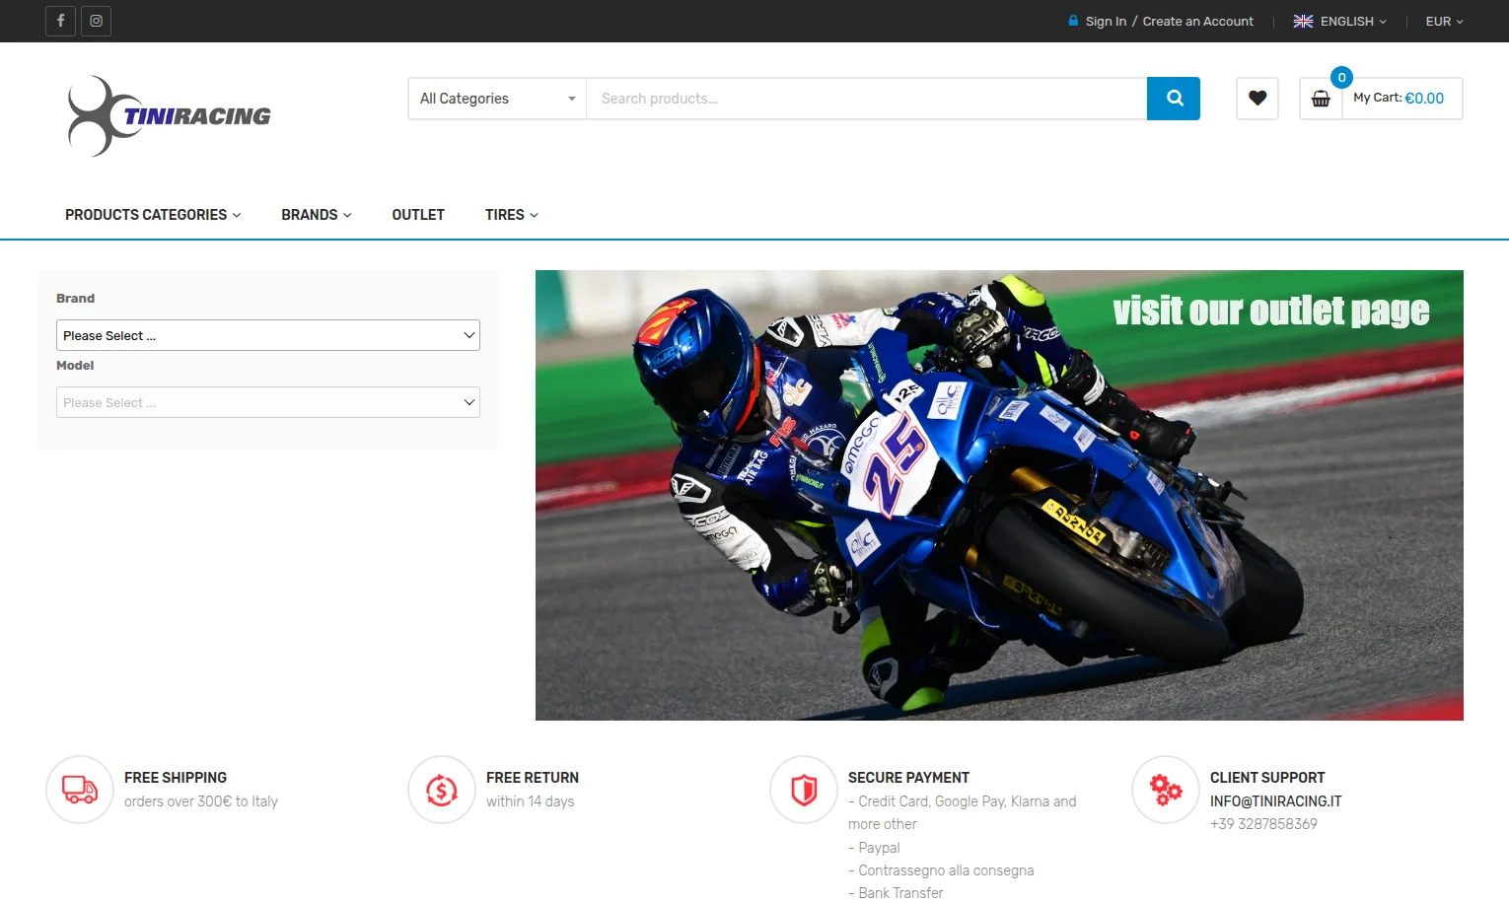Viewport: 1509px width, 903px height.
Task: Open the PRODUCTS CATEGORIES menu
Action: click(152, 214)
